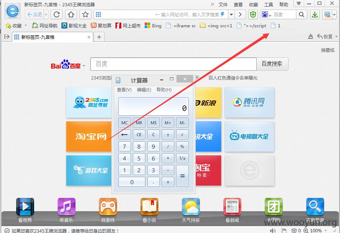Open the 收藏 favorites star in bookmarks bar
Screen dimensions: 340x233
[x=13, y=26]
